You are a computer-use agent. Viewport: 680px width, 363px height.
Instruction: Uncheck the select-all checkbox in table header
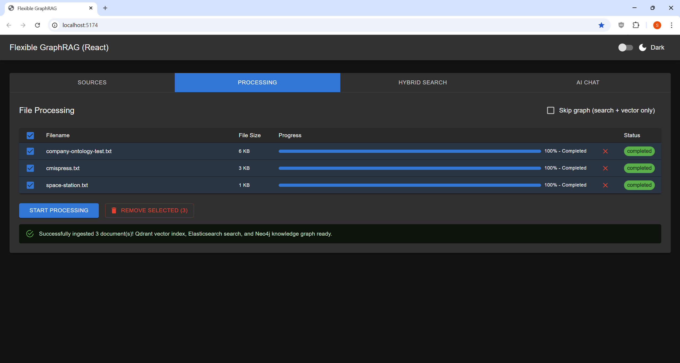click(30, 135)
